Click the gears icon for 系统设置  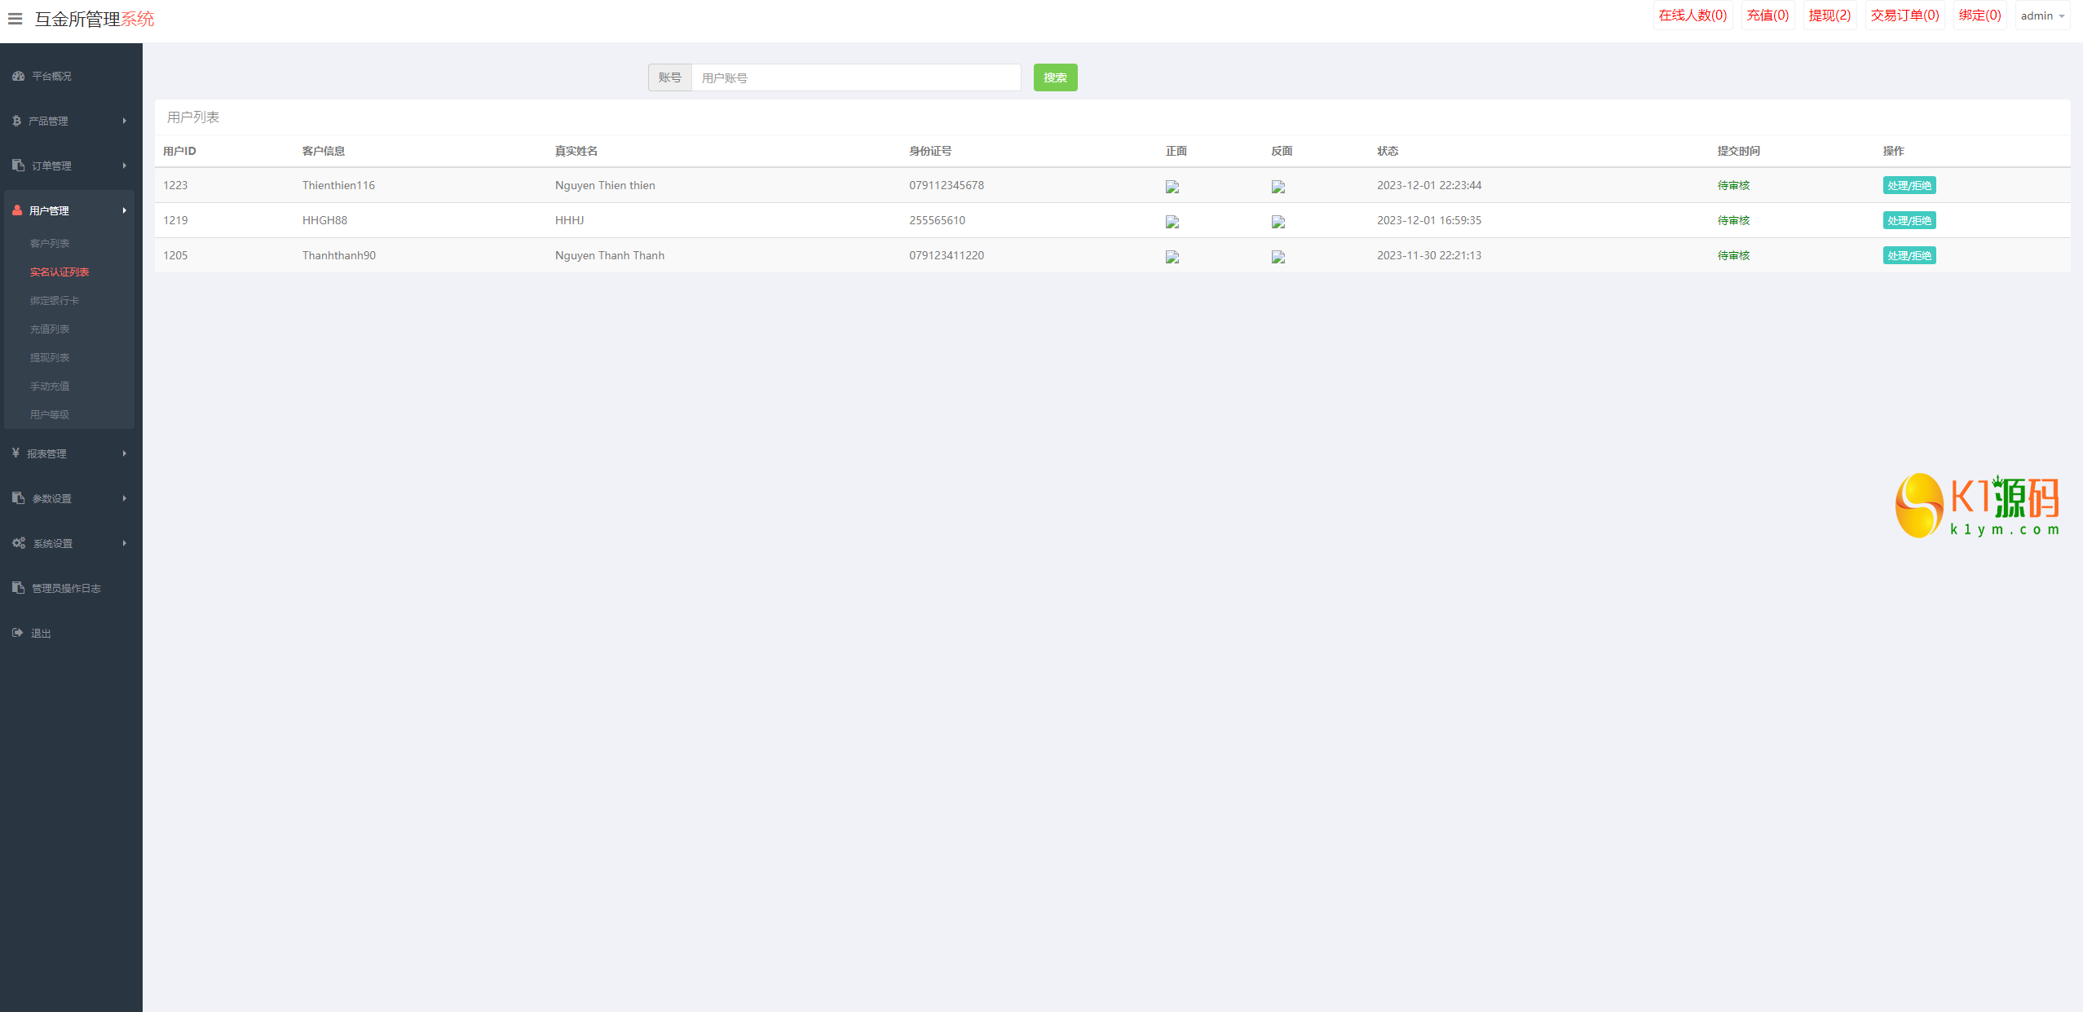(18, 543)
